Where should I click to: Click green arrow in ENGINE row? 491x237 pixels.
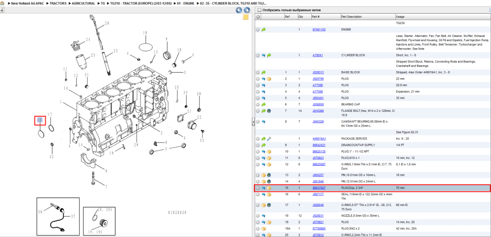(x=264, y=29)
